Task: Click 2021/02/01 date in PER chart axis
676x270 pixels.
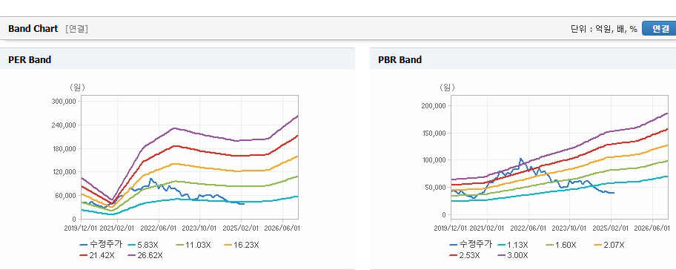Action: (117, 228)
